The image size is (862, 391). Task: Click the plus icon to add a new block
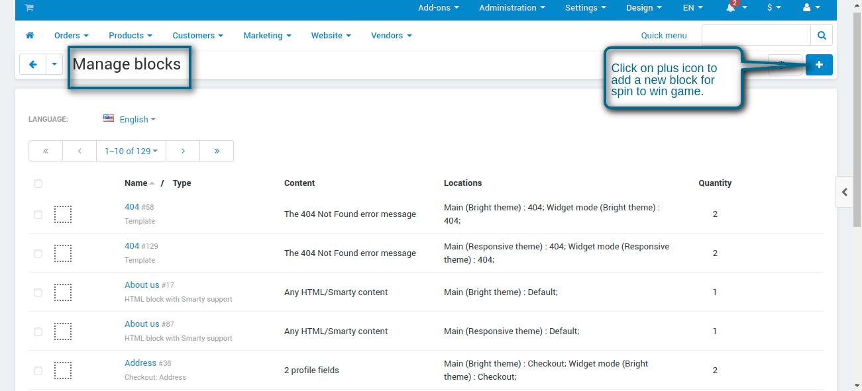point(819,64)
